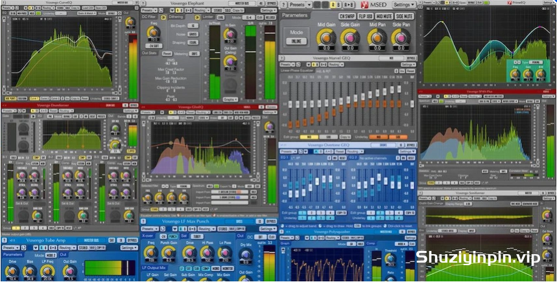Viewport: 557px width, 282px height.
Task: Open Tube Amp help question mark icon
Action: point(5,241)
